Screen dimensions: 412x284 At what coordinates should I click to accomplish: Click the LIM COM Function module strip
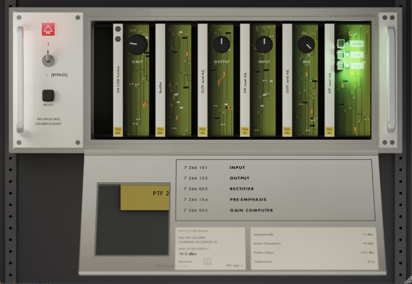point(118,80)
